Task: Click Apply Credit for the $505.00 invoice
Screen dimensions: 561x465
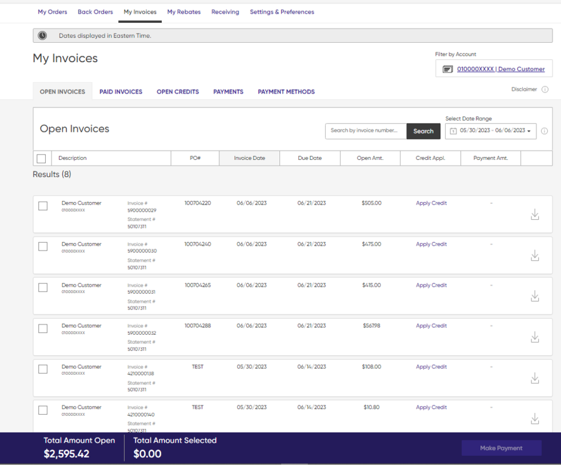Action: (431, 203)
